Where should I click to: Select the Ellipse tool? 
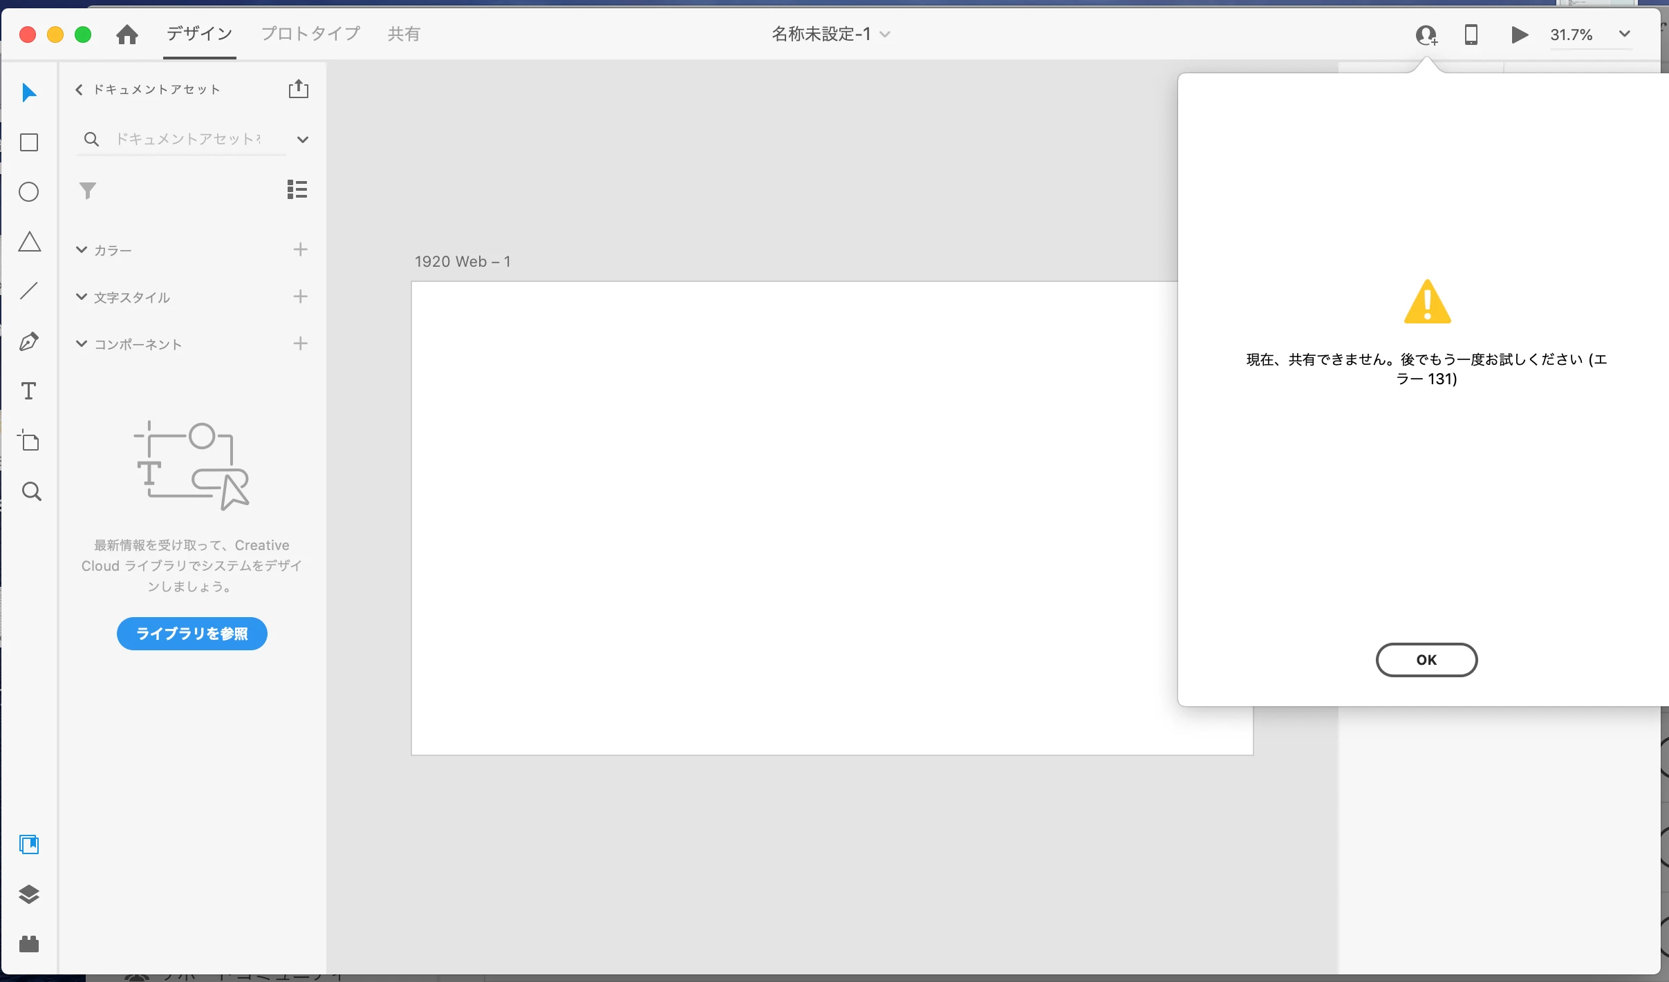coord(29,192)
